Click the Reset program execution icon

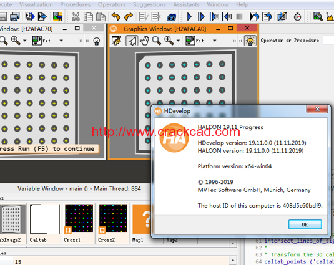pyautogui.click(x=254, y=17)
